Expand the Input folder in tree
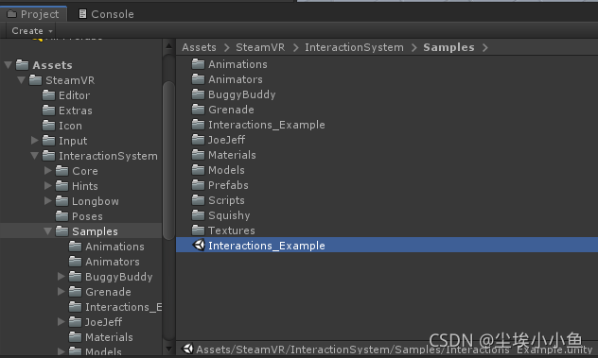Screen dimensions: 598x358 point(35,141)
